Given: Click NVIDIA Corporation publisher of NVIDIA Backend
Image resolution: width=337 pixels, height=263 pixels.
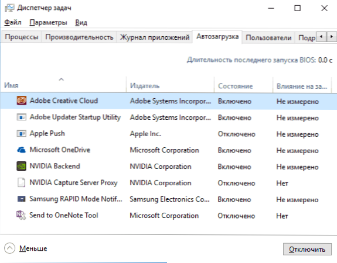Looking at the screenshot, I should click(x=161, y=167).
